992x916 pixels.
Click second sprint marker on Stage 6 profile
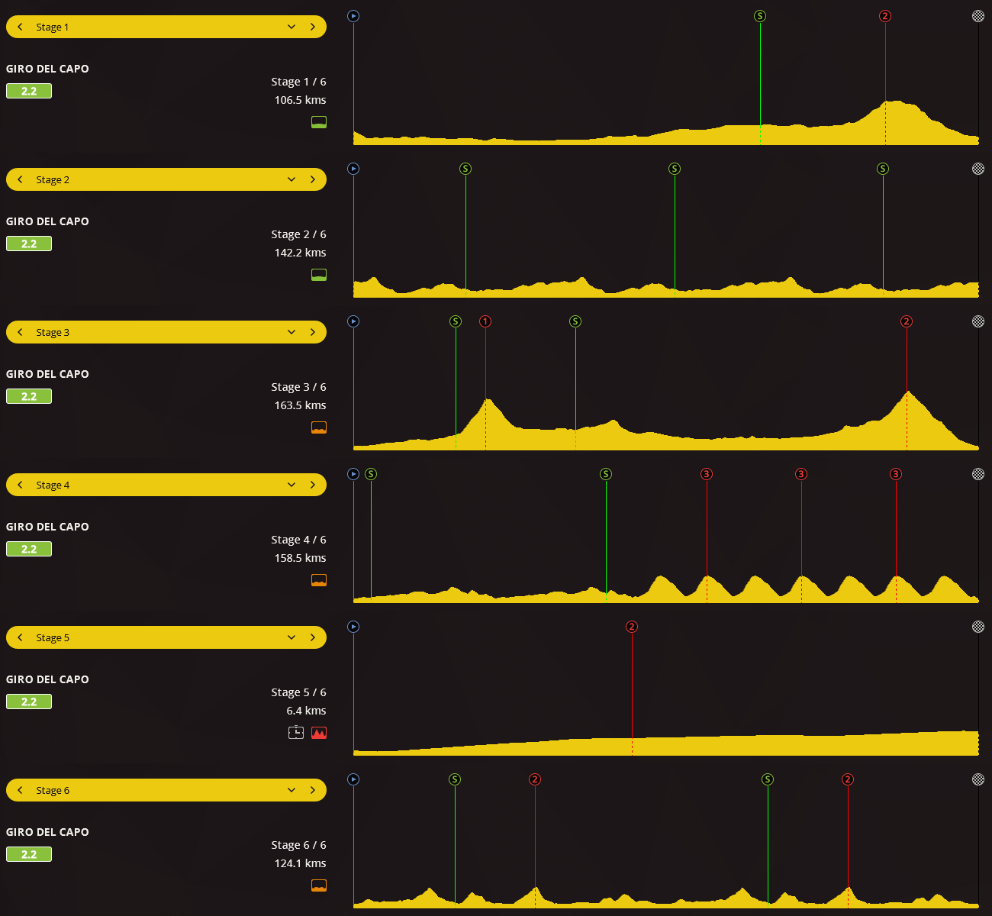[768, 779]
